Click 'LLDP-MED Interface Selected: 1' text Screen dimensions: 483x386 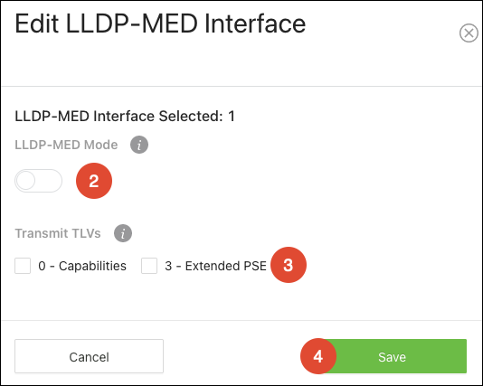[125, 117]
